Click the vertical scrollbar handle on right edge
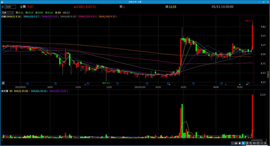 (268, 75)
